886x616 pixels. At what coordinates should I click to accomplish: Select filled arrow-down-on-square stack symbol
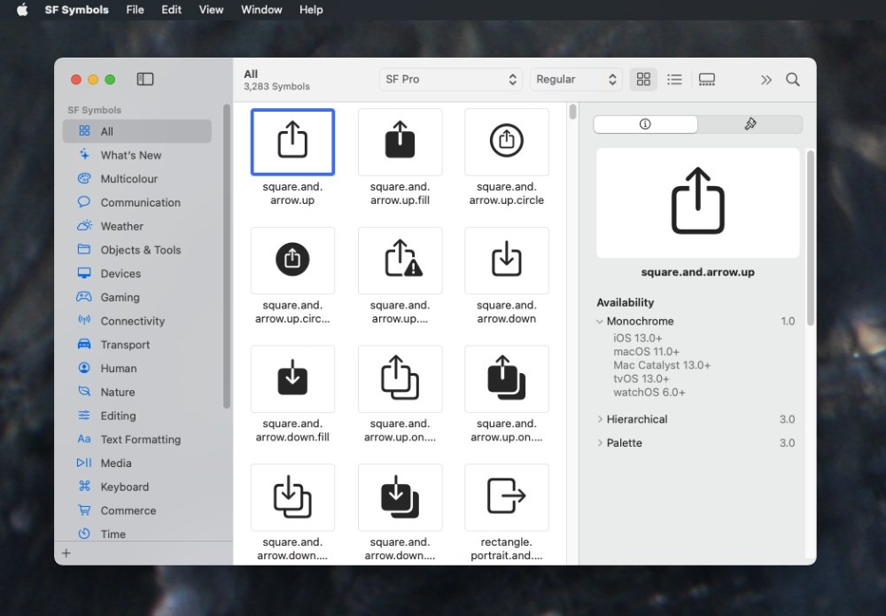pyautogui.click(x=400, y=497)
